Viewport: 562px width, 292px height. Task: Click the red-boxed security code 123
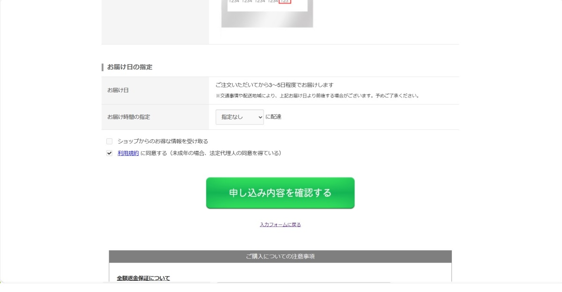pyautogui.click(x=285, y=1)
